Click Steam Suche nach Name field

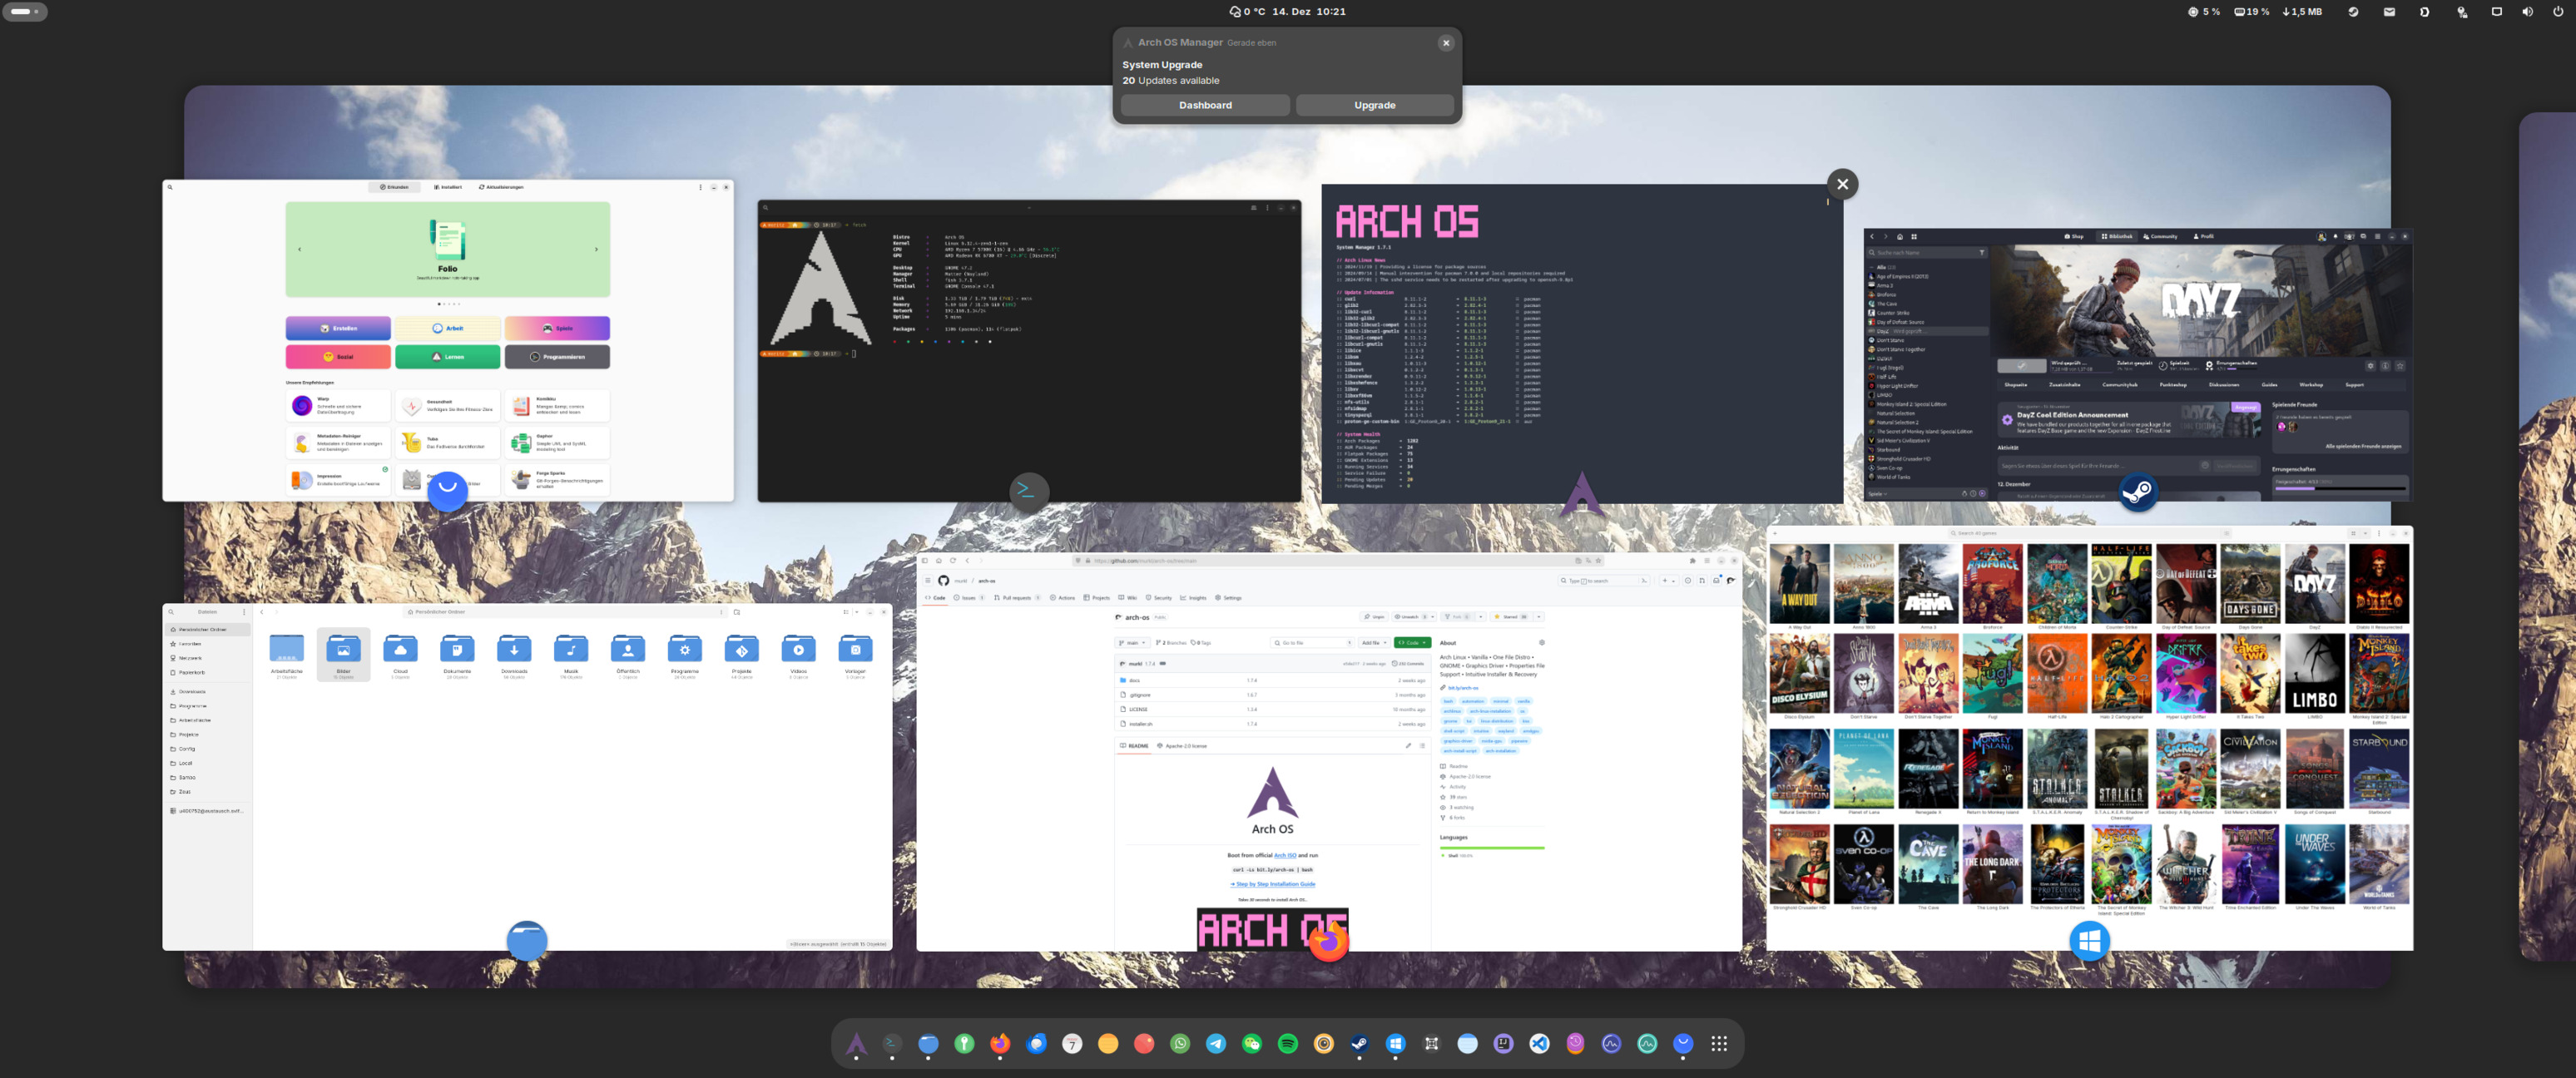[x=1927, y=253]
